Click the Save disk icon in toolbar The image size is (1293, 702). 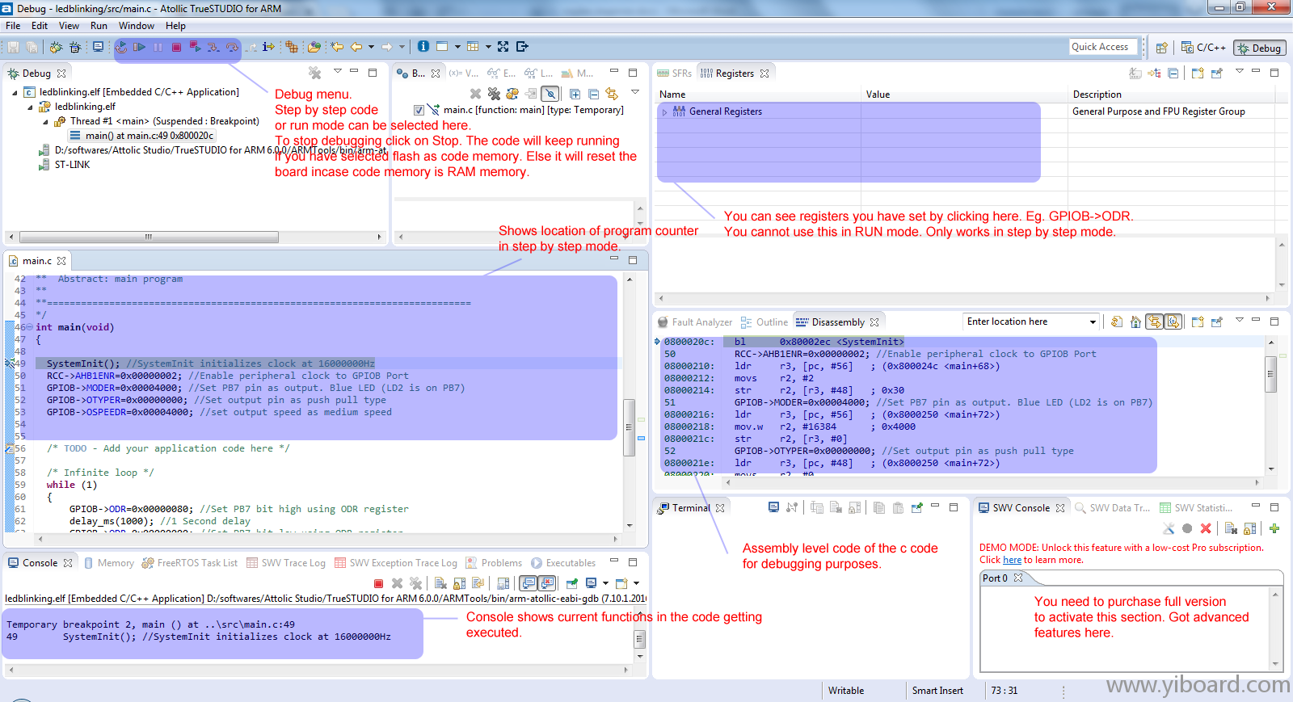click(14, 47)
